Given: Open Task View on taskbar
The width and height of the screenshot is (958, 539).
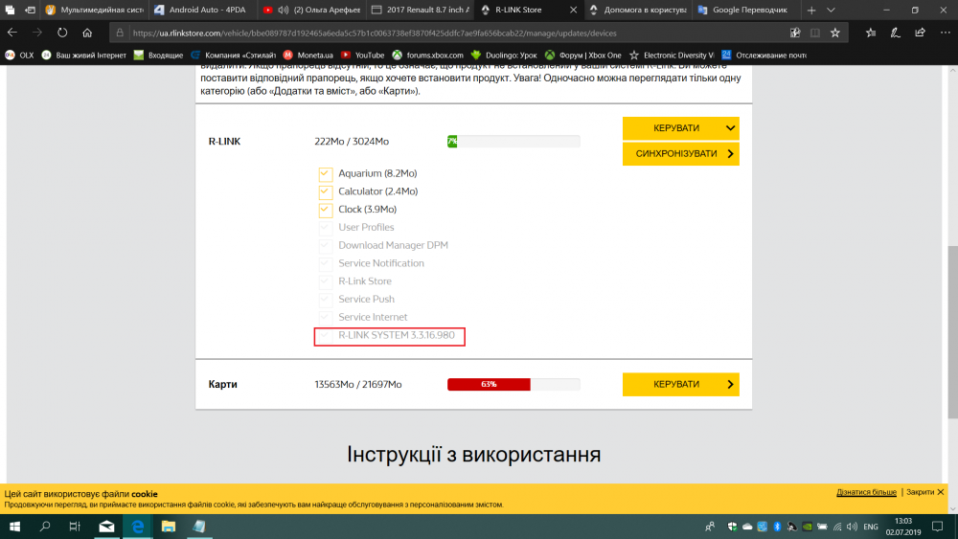Looking at the screenshot, I should 75,527.
